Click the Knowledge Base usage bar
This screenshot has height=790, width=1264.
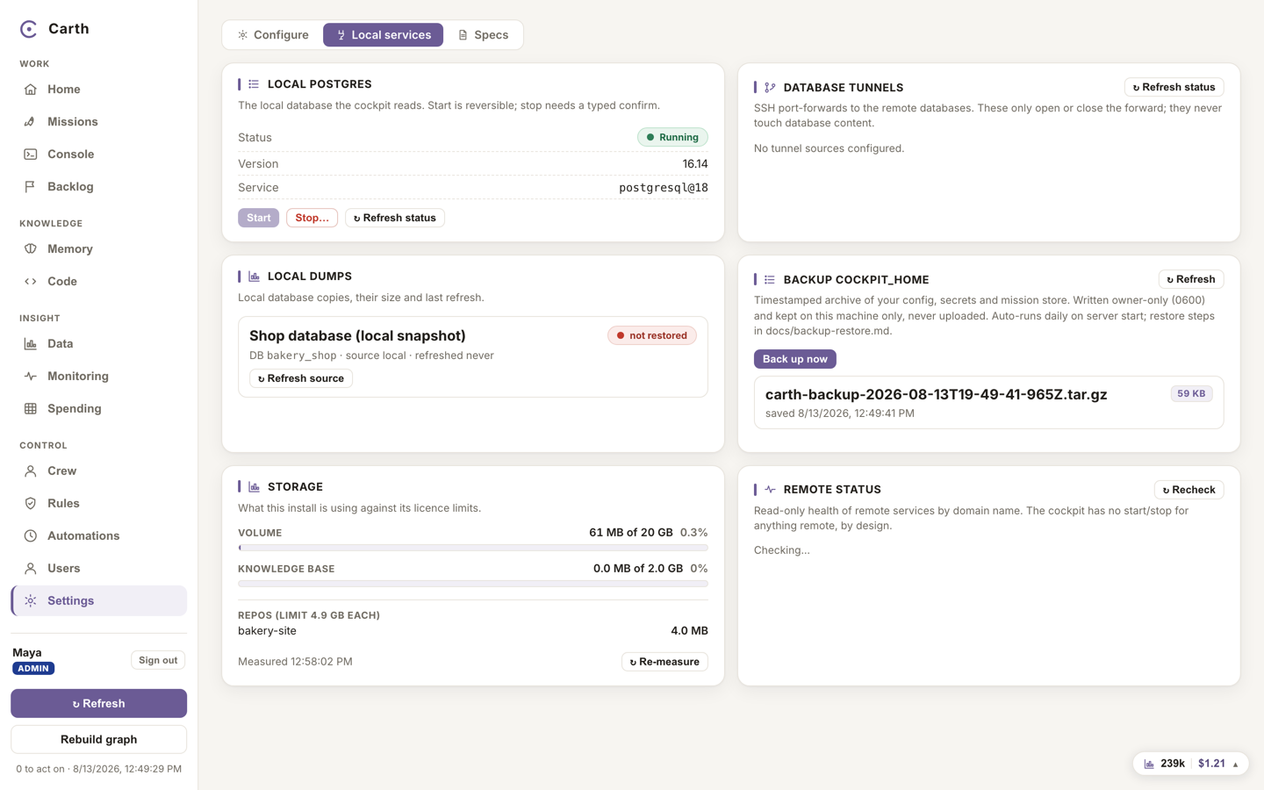473,584
